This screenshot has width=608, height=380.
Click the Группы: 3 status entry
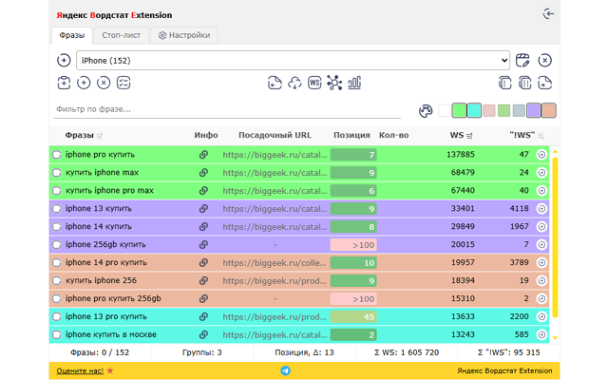202,352
